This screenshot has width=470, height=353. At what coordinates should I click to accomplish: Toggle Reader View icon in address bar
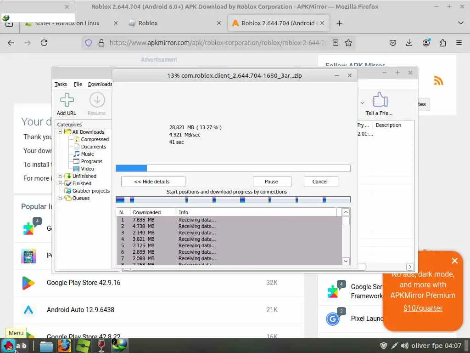pyautogui.click(x=336, y=43)
